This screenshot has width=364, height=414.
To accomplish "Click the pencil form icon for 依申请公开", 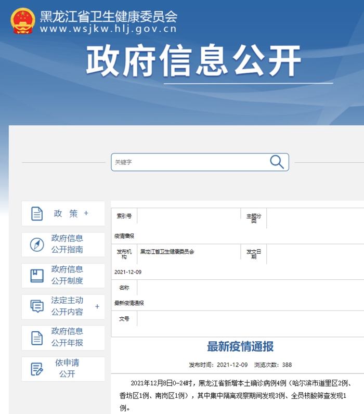I will point(37,369).
